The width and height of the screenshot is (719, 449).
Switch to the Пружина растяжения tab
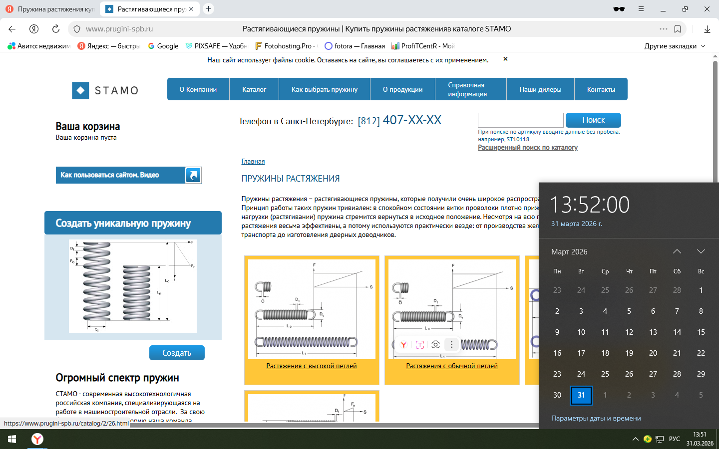tap(50, 9)
